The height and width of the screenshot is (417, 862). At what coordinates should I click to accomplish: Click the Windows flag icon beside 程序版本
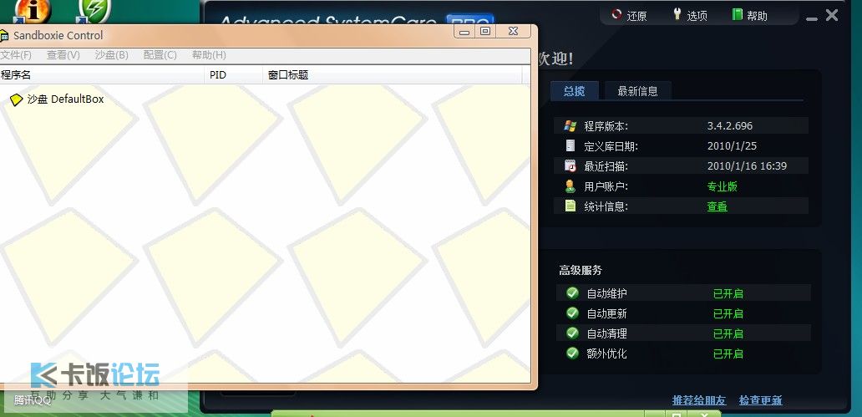pyautogui.click(x=570, y=125)
